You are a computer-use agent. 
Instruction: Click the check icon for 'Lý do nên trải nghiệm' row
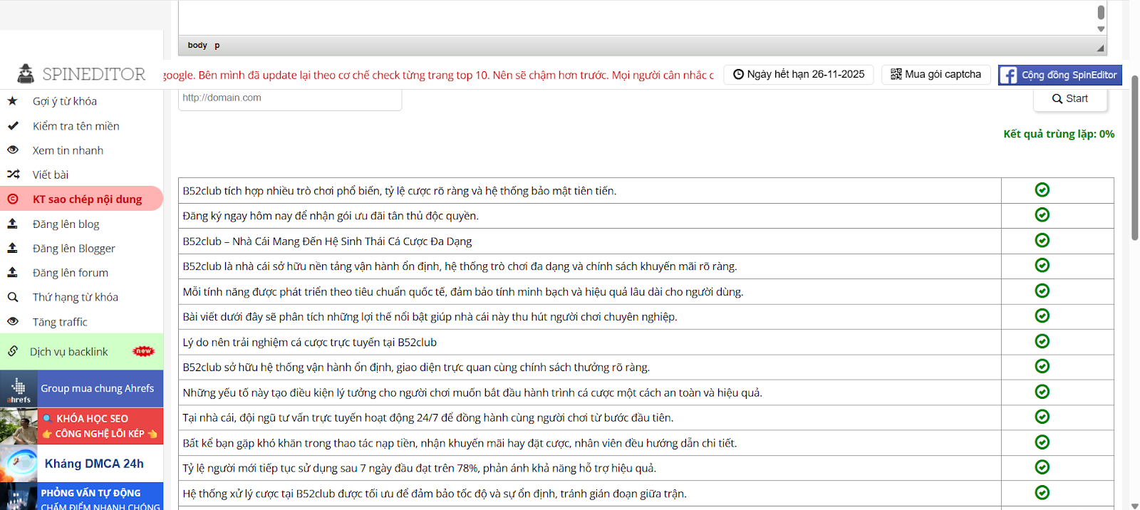1042,341
